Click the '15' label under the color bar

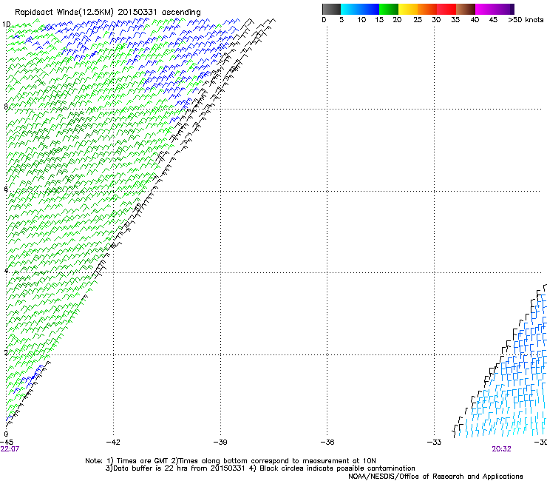point(379,20)
